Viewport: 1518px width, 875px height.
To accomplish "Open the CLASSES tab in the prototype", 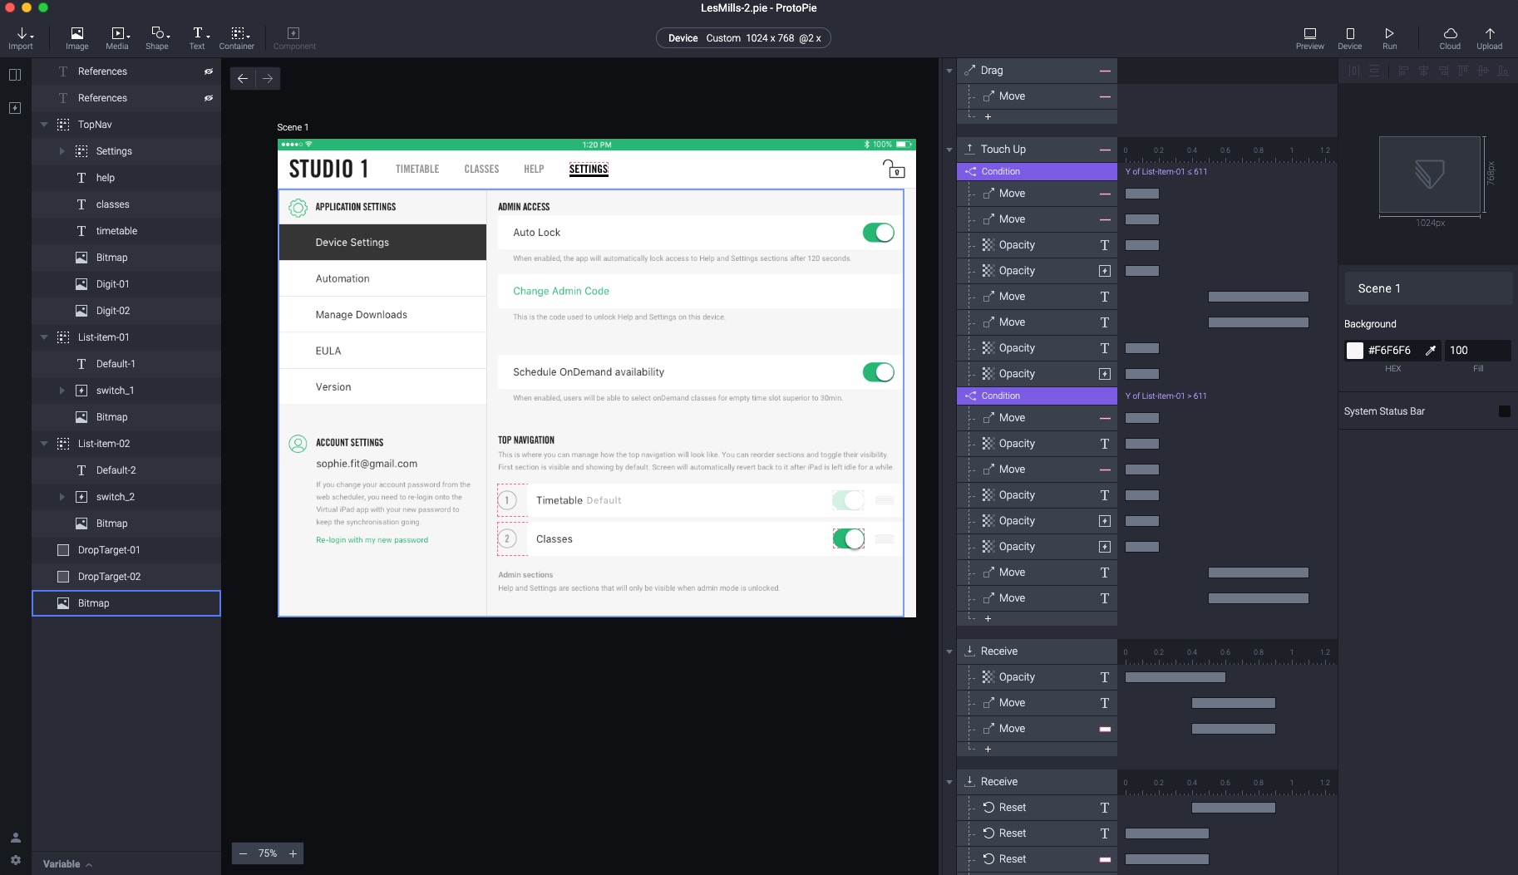I will point(481,169).
